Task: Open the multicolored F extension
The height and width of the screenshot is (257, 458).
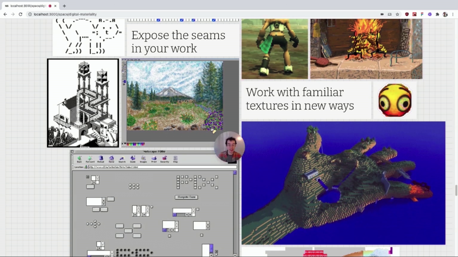Action: pos(422,14)
